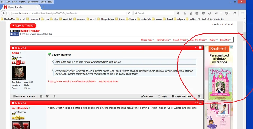Click the blog this post icon in post #1
The width and height of the screenshot is (253, 129).
41,96
